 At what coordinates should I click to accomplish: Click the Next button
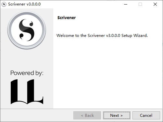click(x=117, y=115)
